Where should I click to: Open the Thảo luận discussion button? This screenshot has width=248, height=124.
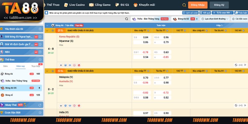[x=241, y=13]
